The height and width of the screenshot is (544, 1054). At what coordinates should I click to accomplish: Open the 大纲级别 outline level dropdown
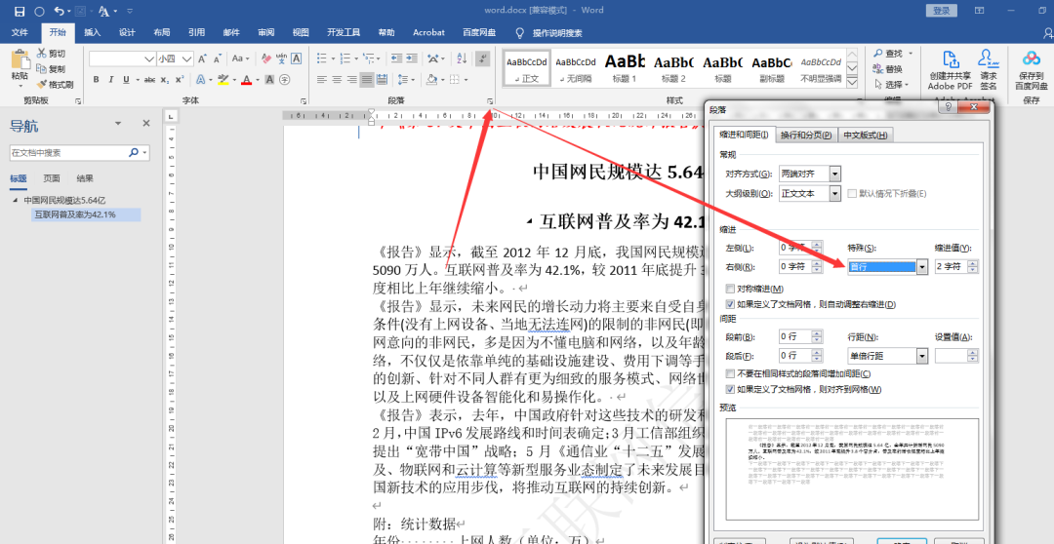coord(834,193)
